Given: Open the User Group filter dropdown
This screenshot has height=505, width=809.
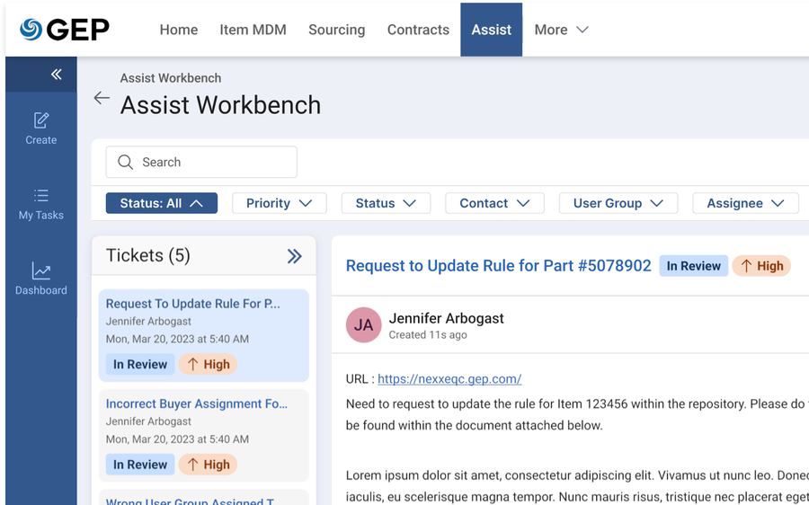Looking at the screenshot, I should (618, 203).
